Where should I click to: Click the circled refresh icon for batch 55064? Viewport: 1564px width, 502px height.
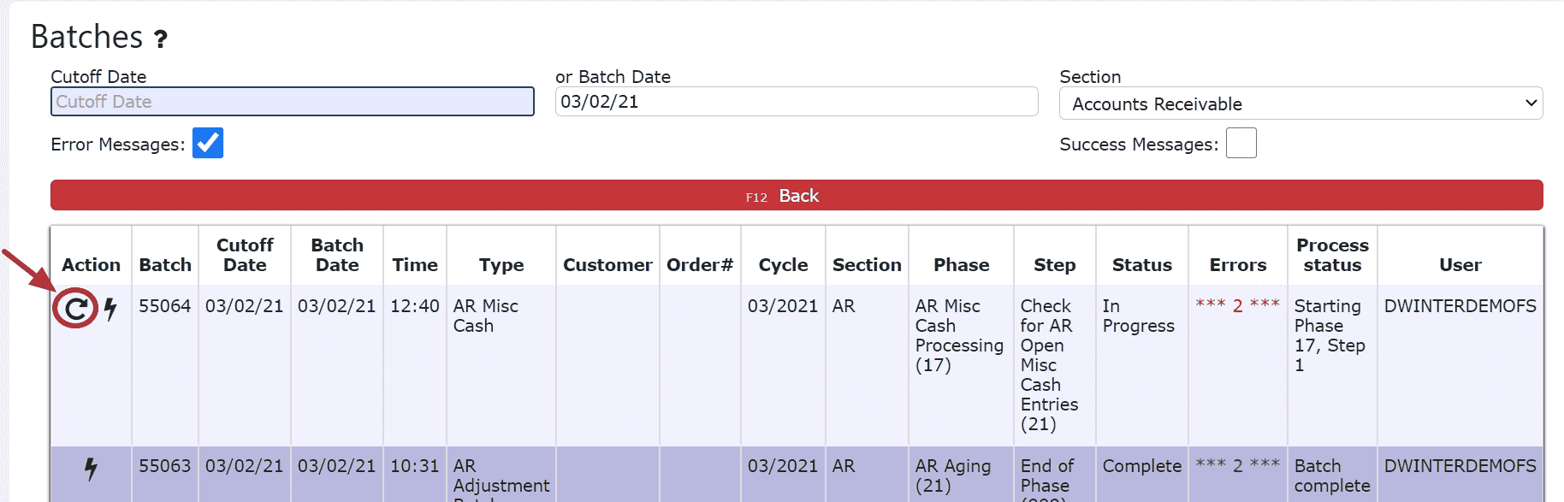[x=76, y=309]
